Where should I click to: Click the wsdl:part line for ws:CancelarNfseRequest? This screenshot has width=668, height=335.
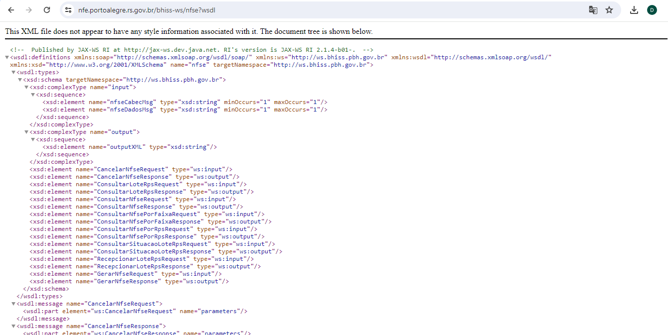135,311
